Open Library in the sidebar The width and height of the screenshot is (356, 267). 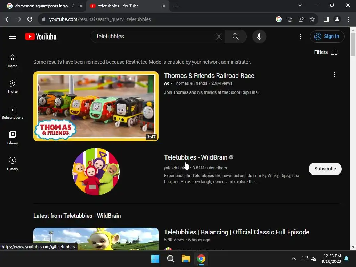coord(13,138)
